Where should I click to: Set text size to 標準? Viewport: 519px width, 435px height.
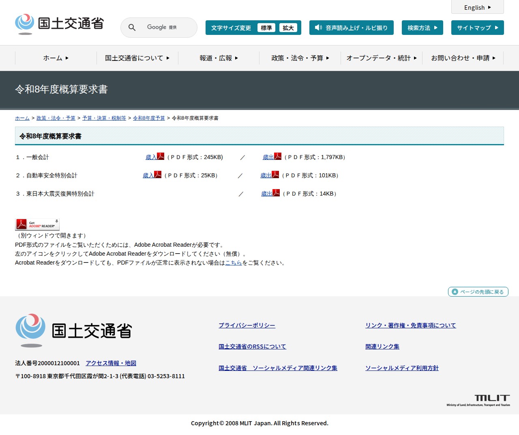point(266,28)
